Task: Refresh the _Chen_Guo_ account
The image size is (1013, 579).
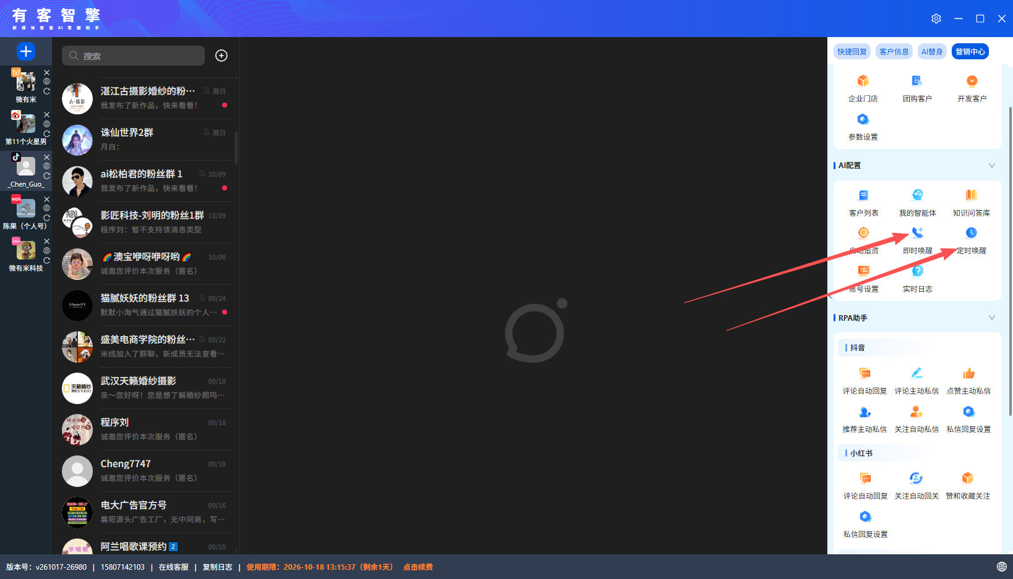Action: 46,176
